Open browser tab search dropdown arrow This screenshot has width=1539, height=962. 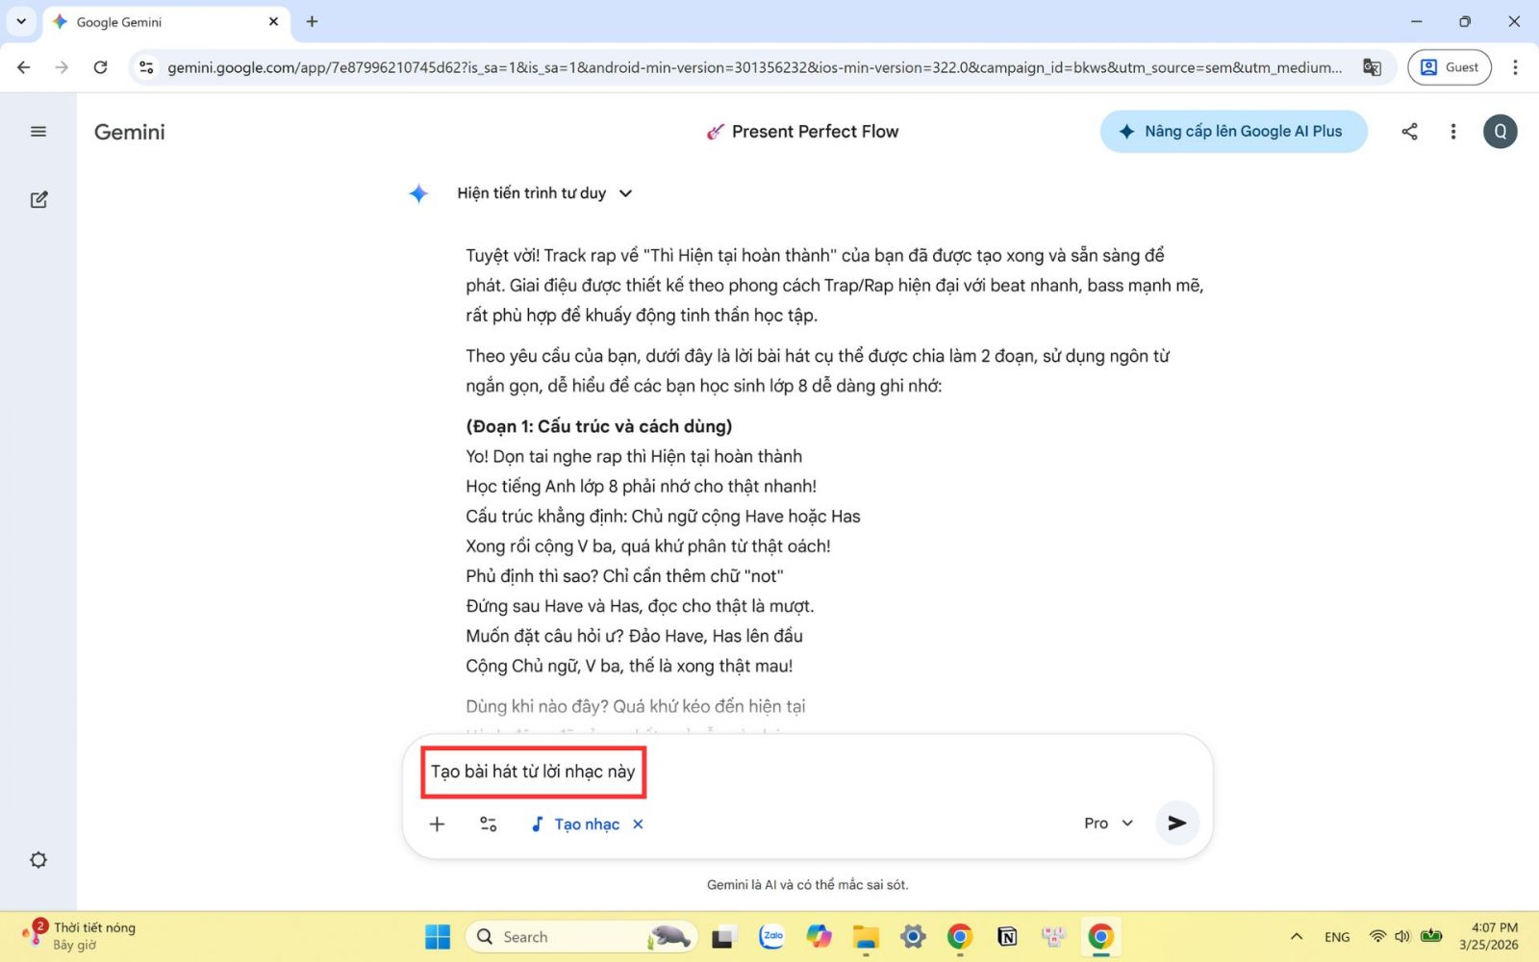21,21
